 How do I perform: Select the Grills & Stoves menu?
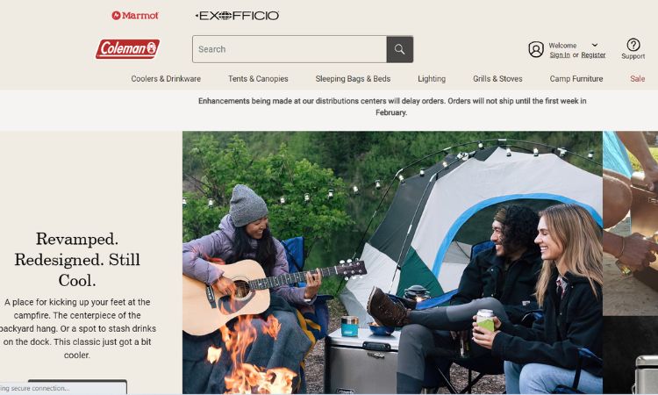click(x=497, y=78)
